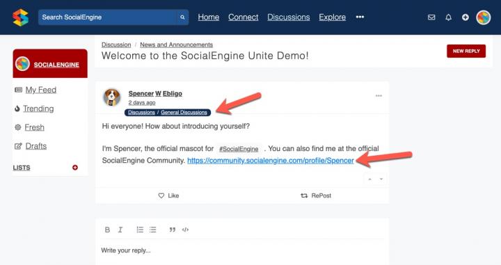Viewport: 501px width, 265px height.
Task: Click the Fresh sidebar icon
Action: click(18, 127)
